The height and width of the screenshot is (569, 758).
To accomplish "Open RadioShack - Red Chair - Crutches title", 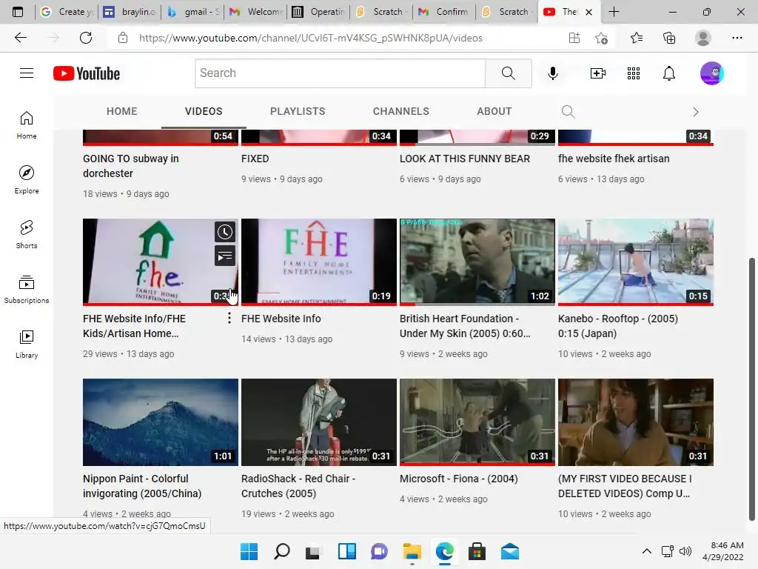I will click(298, 486).
